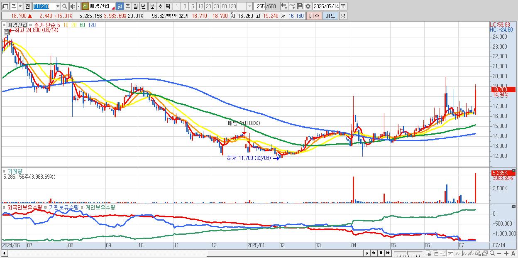Open the 주 market type dropdown arrow

pos(20,6)
